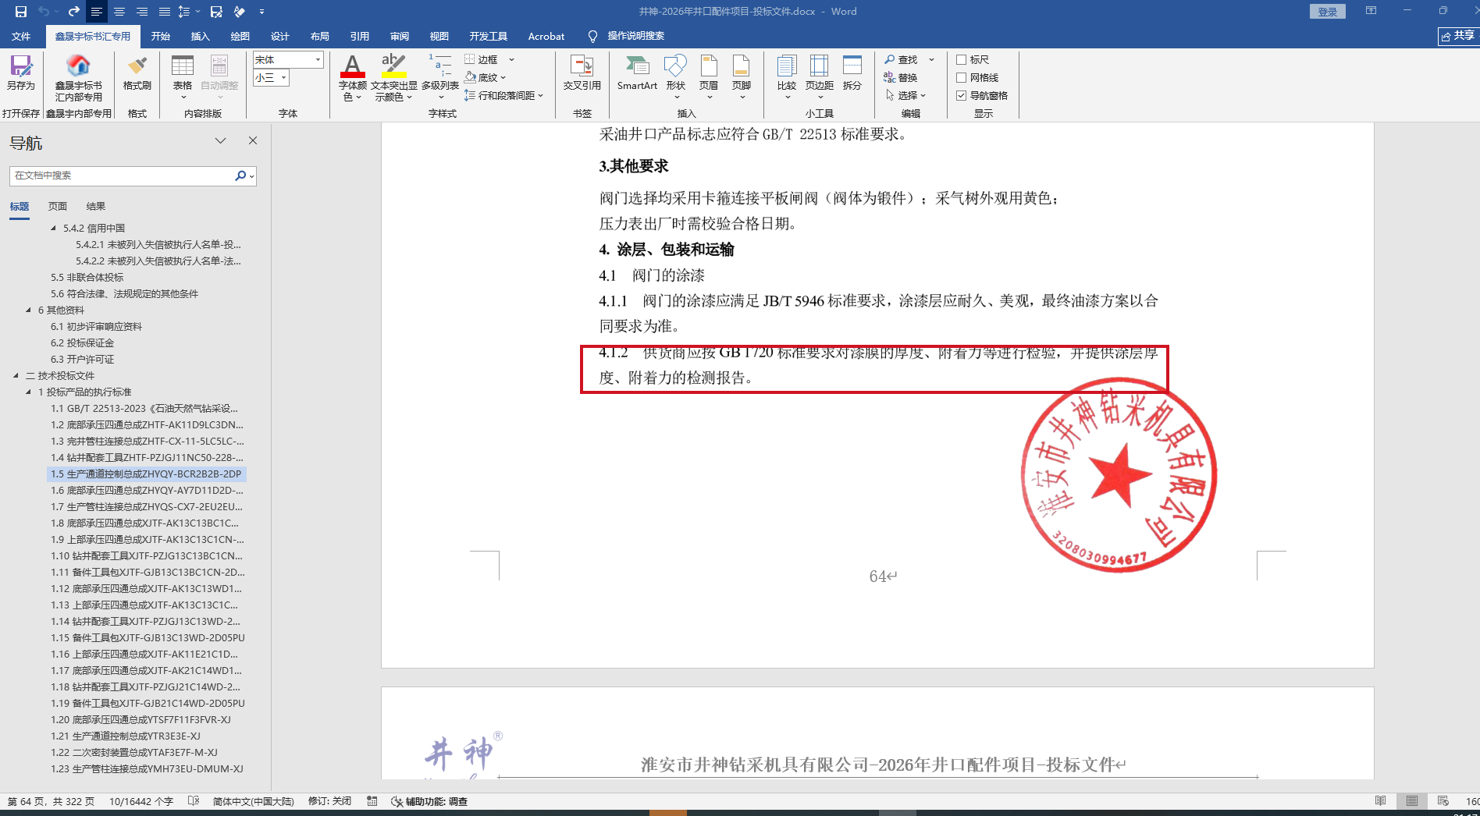Click the 共享 share button
This screenshot has height=816, width=1480.
[x=1458, y=36]
